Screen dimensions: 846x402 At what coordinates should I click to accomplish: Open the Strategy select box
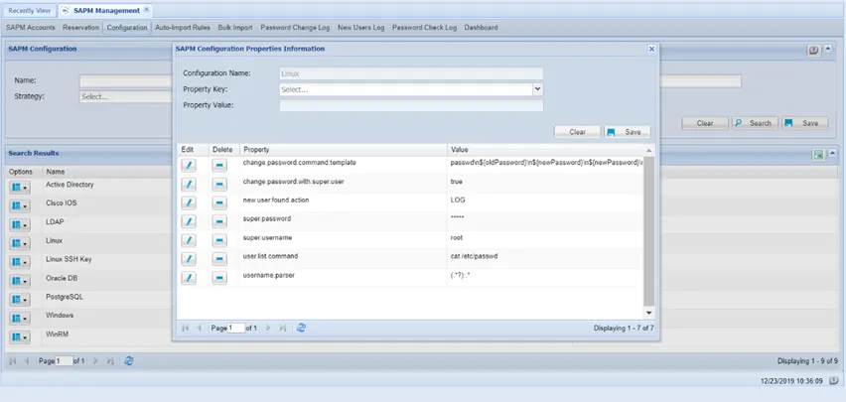[126, 97]
